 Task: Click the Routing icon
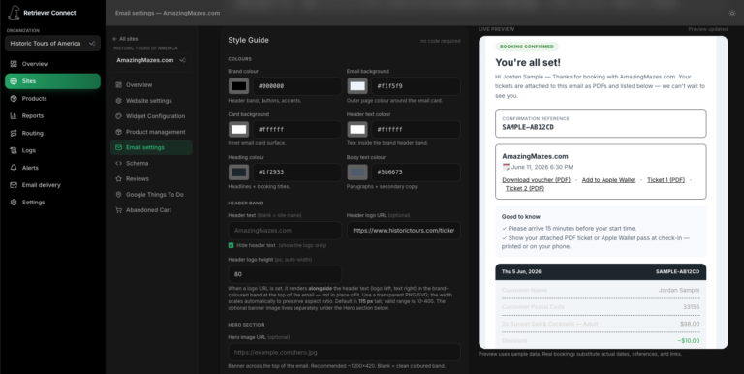pyautogui.click(x=14, y=133)
